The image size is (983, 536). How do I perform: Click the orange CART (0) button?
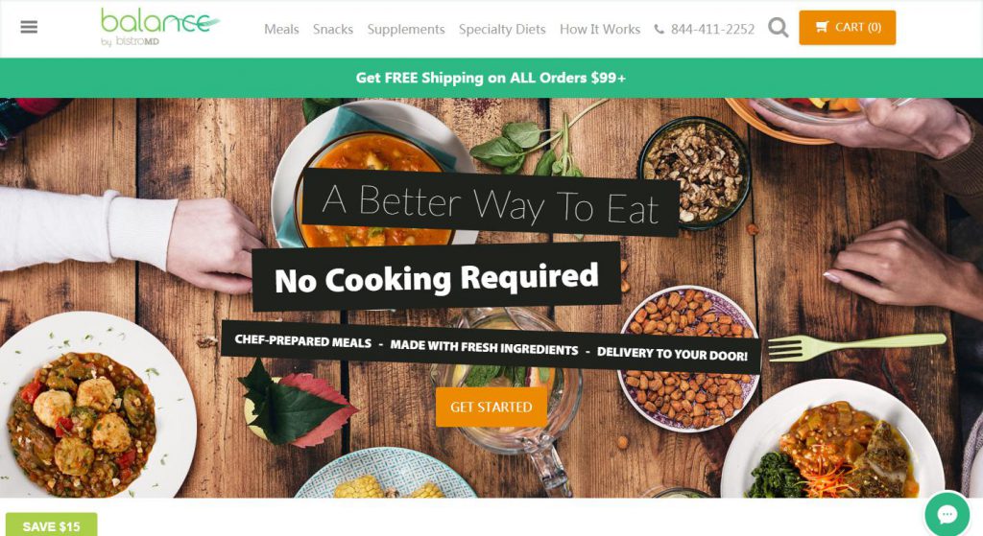click(847, 28)
